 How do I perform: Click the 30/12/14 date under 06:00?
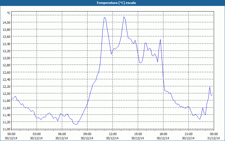tap(62, 138)
